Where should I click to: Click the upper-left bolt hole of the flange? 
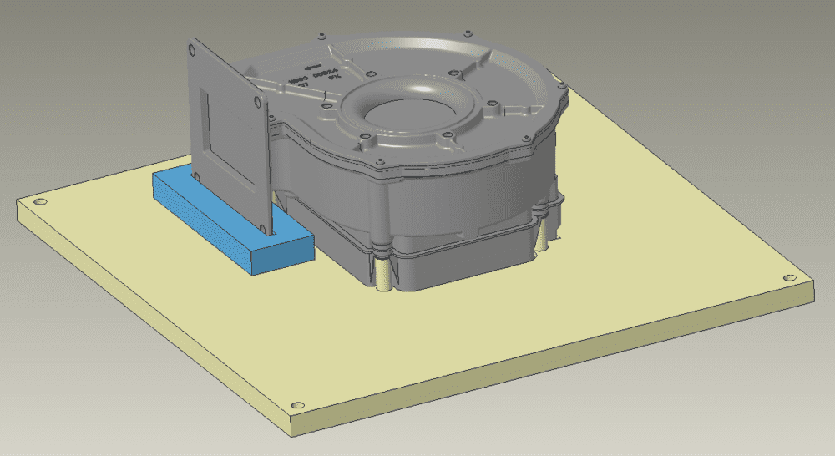pyautogui.click(x=192, y=51)
